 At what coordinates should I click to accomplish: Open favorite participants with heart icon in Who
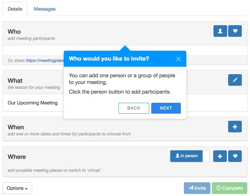pyautogui.click(x=235, y=31)
